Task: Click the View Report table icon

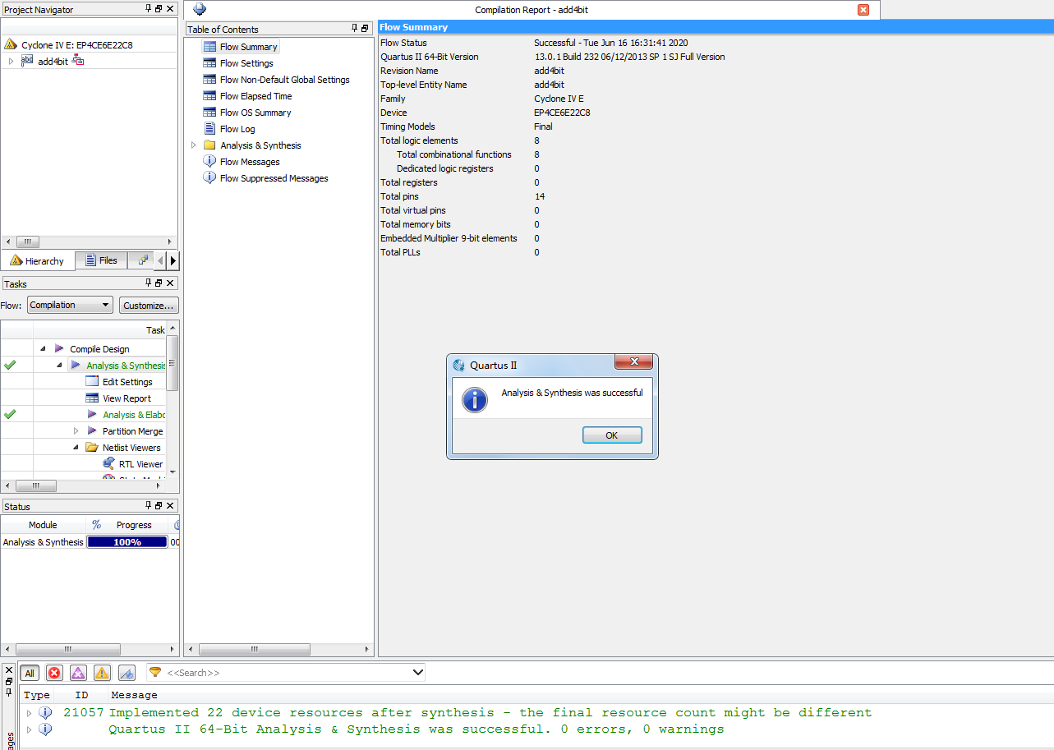Action: tap(92, 398)
